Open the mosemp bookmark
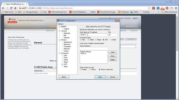Viewport: 179px width, 100px height. click(x=145, y=12)
